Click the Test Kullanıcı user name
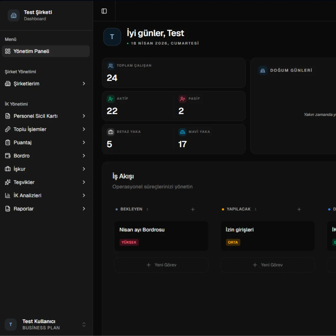The width and height of the screenshot is (336, 336). 39,322
